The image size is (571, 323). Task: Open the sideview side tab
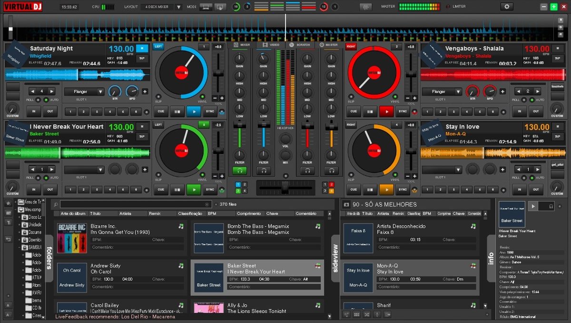(x=335, y=258)
